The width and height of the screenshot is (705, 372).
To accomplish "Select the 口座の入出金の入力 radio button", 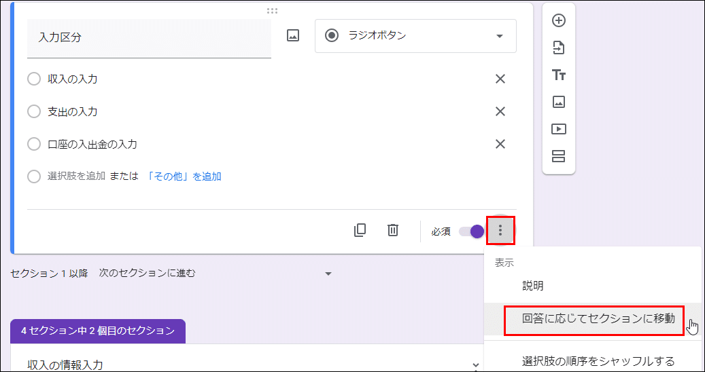I will tap(34, 145).
